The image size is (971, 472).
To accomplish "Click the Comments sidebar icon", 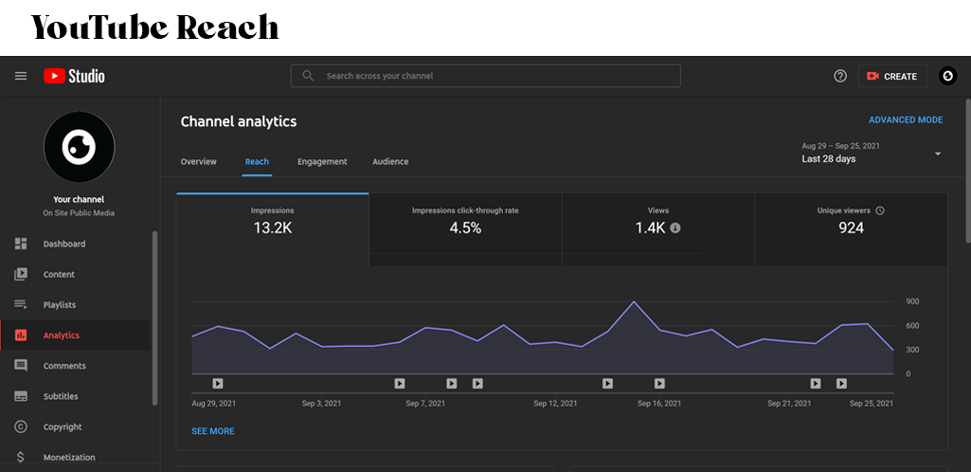I will (21, 366).
